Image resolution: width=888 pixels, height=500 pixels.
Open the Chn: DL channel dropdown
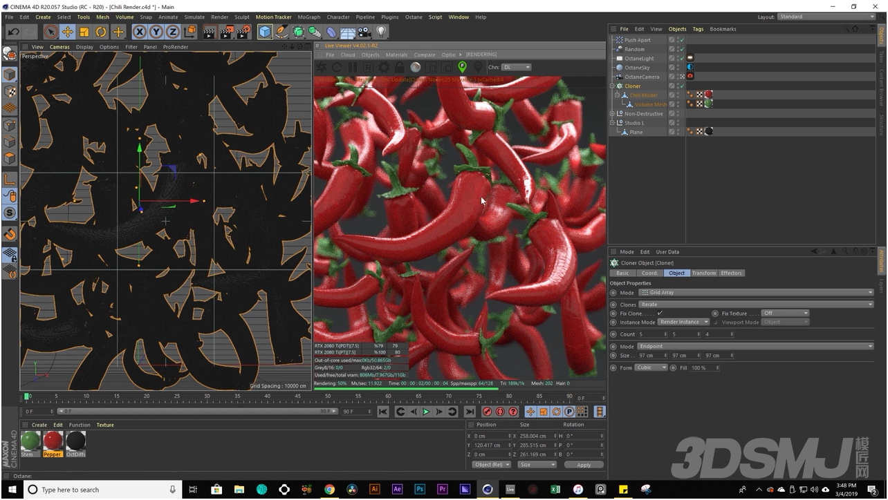pyautogui.click(x=517, y=67)
